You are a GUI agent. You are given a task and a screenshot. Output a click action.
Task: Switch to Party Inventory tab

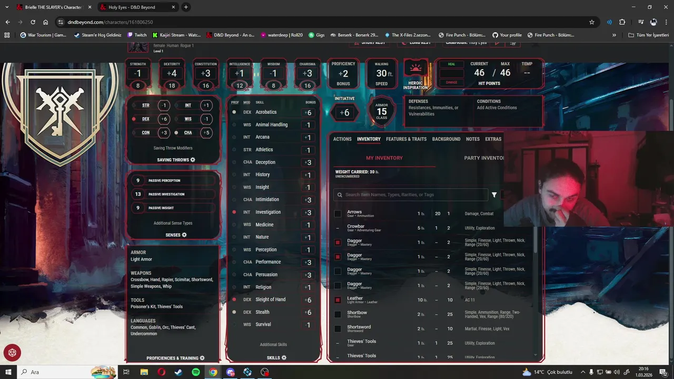click(x=484, y=158)
